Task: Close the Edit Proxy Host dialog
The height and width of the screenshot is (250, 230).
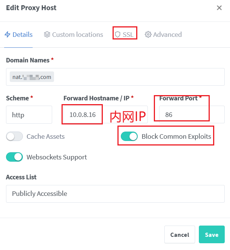Action: coord(219,8)
